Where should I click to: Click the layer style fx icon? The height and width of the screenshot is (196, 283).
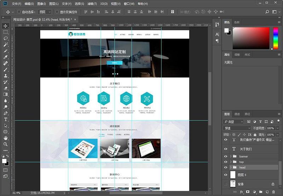[x=241, y=192]
